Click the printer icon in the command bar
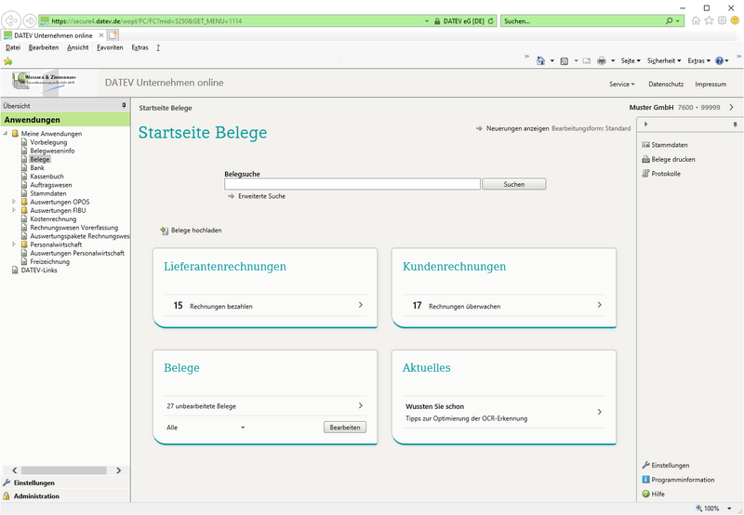The height and width of the screenshot is (515, 744). point(602,60)
